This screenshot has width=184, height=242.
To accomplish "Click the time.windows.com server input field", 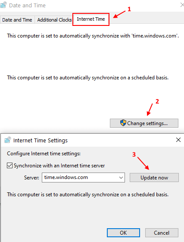I will pos(83,177).
